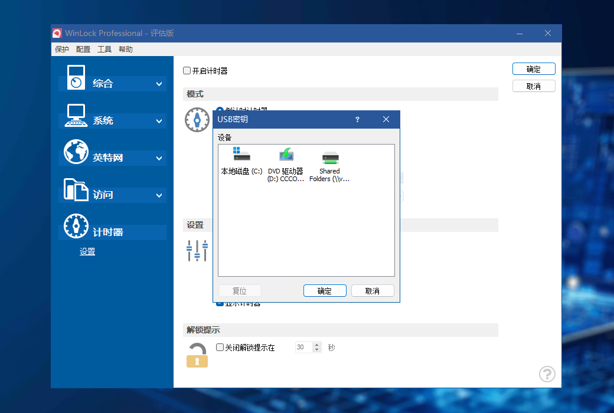Click 取消 in the USB密钥 dialog

[373, 291]
